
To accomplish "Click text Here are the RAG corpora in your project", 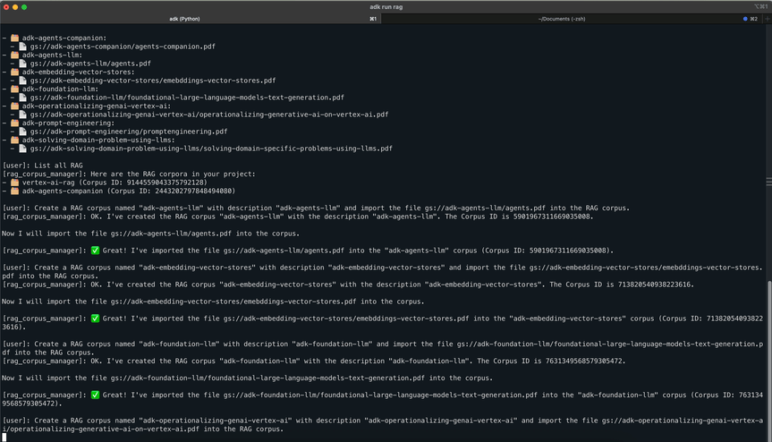I will coord(174,174).
